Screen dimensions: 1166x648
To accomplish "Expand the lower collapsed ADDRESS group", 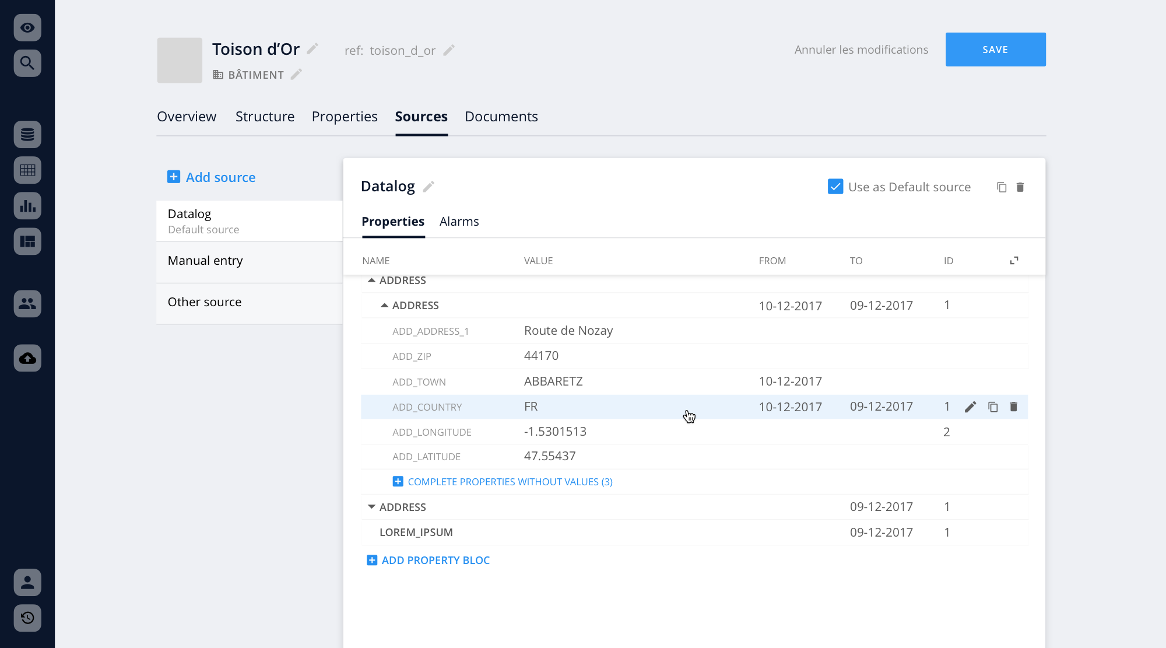I will (x=371, y=507).
